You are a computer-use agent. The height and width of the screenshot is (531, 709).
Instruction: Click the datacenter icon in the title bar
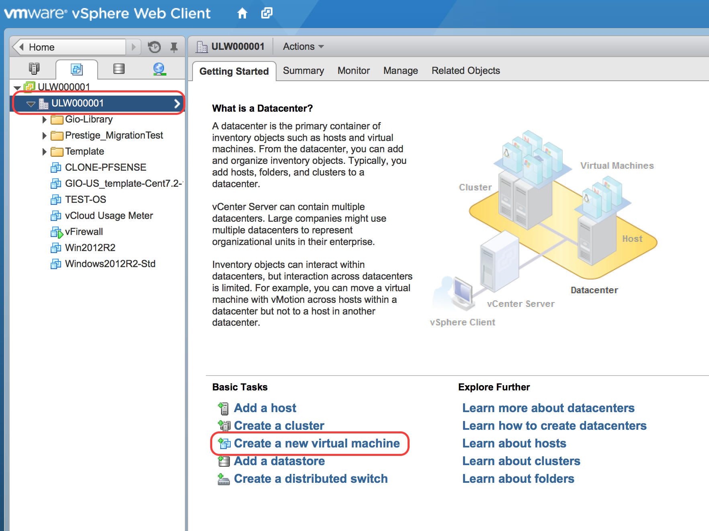click(x=202, y=47)
